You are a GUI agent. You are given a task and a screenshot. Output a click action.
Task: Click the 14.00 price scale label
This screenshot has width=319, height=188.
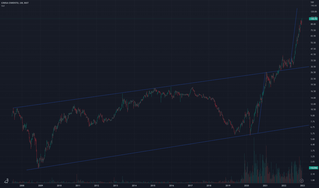[x=313, y=98]
